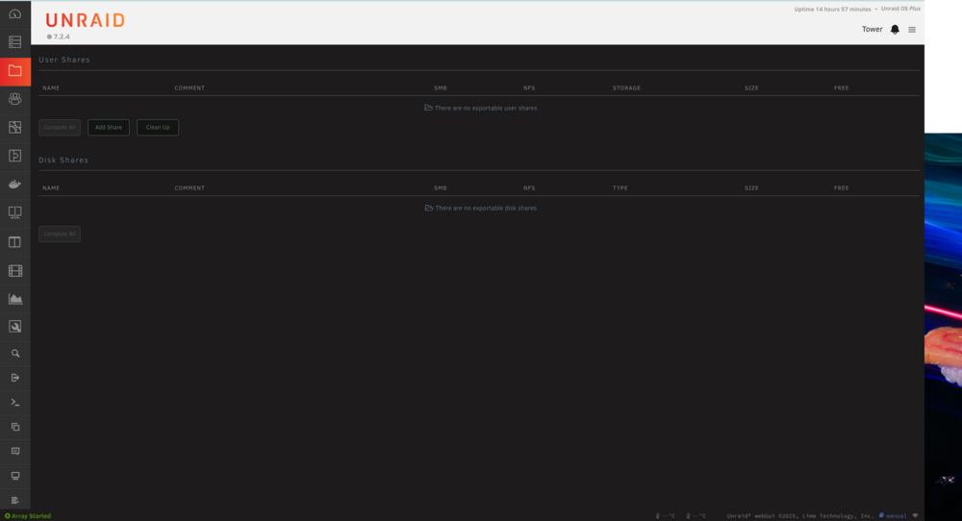Click SIZE column header in Disk Shares

(751, 188)
